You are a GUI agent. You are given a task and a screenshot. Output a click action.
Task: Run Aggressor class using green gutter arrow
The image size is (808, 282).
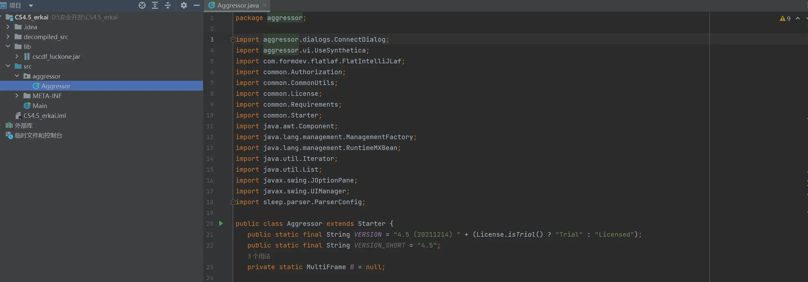[x=221, y=224]
